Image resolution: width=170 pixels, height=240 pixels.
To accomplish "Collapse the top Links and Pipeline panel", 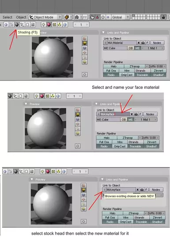I will [x=103, y=32].
